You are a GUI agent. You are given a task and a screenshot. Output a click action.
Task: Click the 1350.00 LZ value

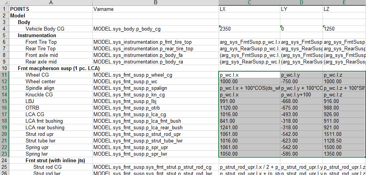click(x=345, y=154)
